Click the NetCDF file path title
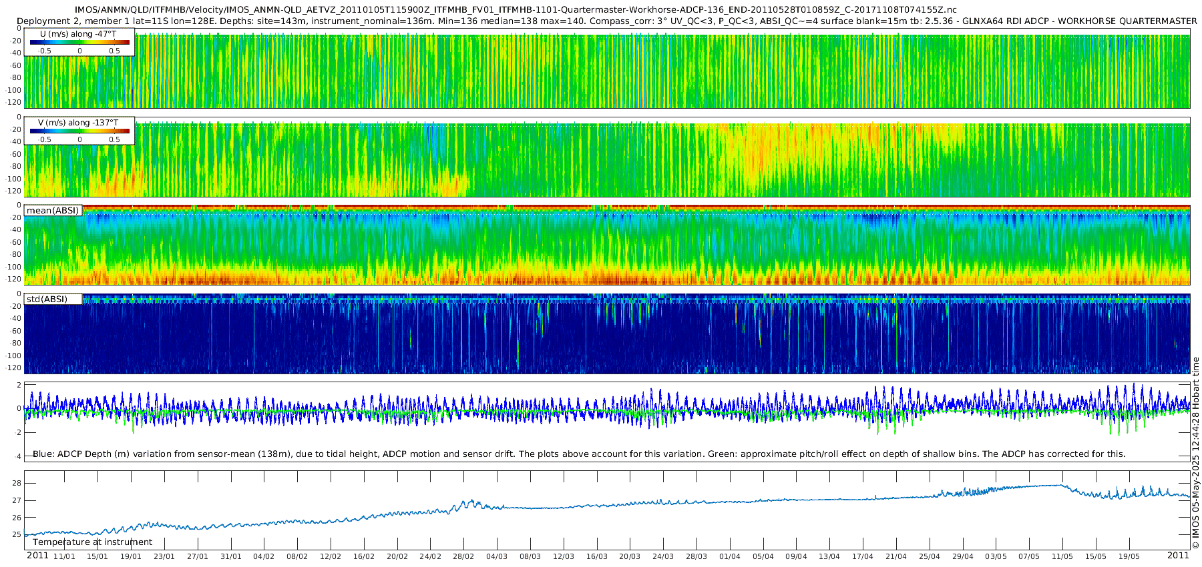 point(515,10)
